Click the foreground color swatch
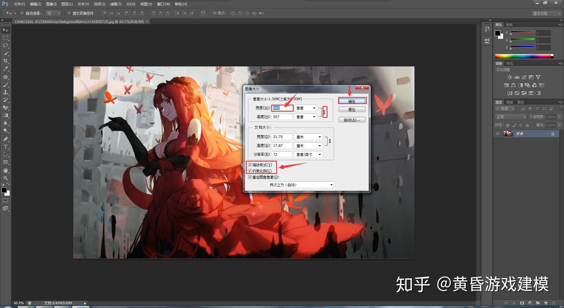The image size is (564, 308). coord(4,190)
